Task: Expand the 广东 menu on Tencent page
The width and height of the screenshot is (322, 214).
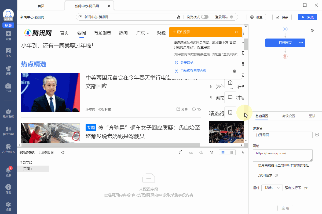Action: [143, 33]
